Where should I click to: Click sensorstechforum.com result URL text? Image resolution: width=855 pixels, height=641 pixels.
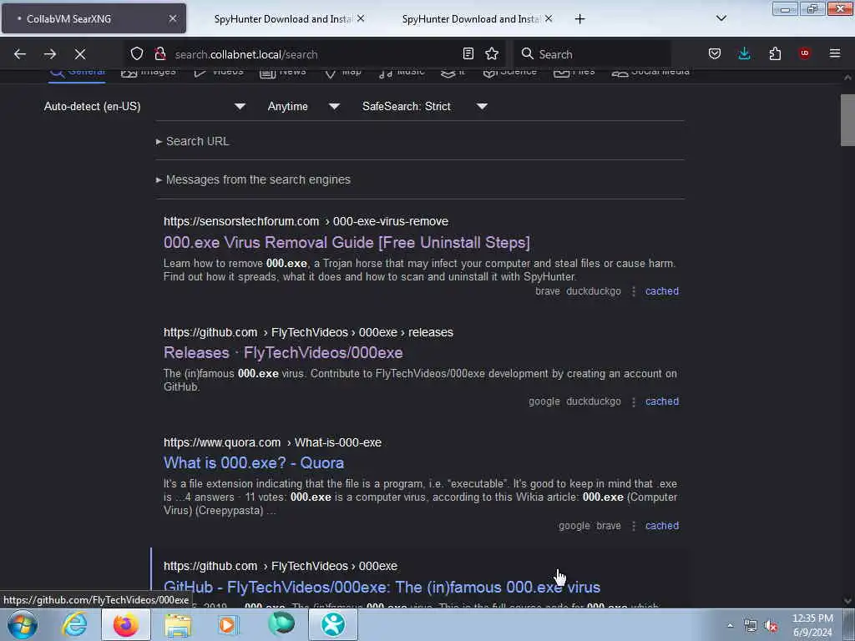[306, 221]
